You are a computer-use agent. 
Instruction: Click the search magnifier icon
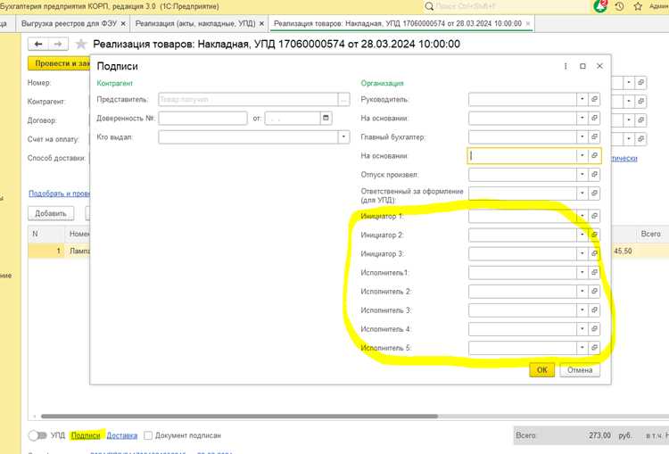pyautogui.click(x=429, y=6)
